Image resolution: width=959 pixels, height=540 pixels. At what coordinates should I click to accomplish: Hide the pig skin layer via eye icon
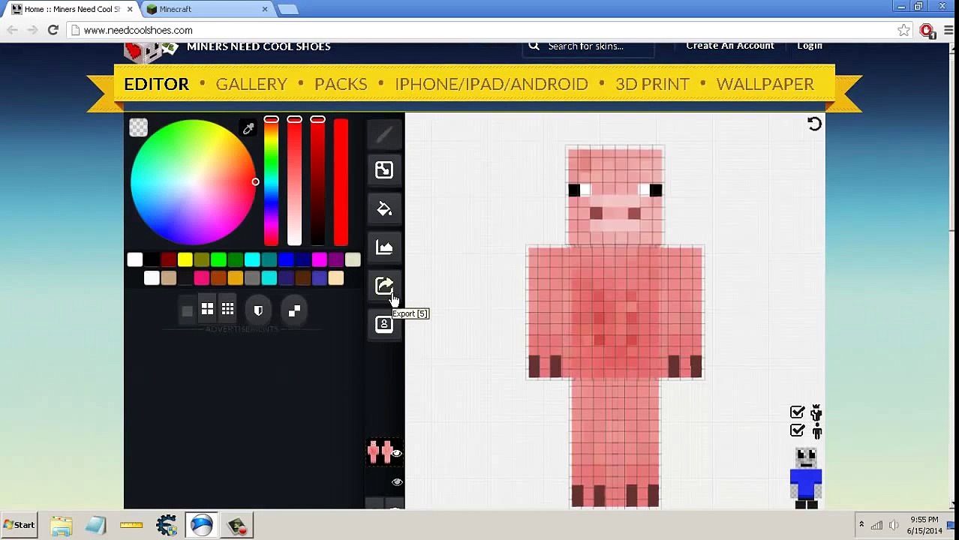[397, 453]
